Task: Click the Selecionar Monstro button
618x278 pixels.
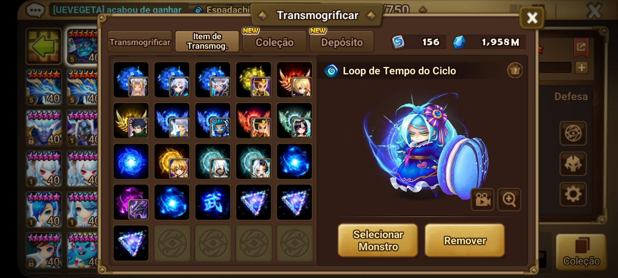Action: 378,240
